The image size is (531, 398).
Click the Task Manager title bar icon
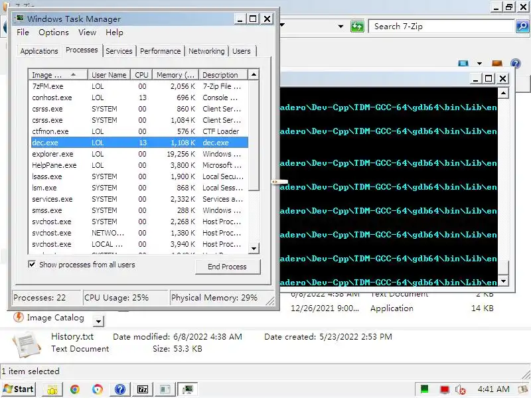coord(20,19)
